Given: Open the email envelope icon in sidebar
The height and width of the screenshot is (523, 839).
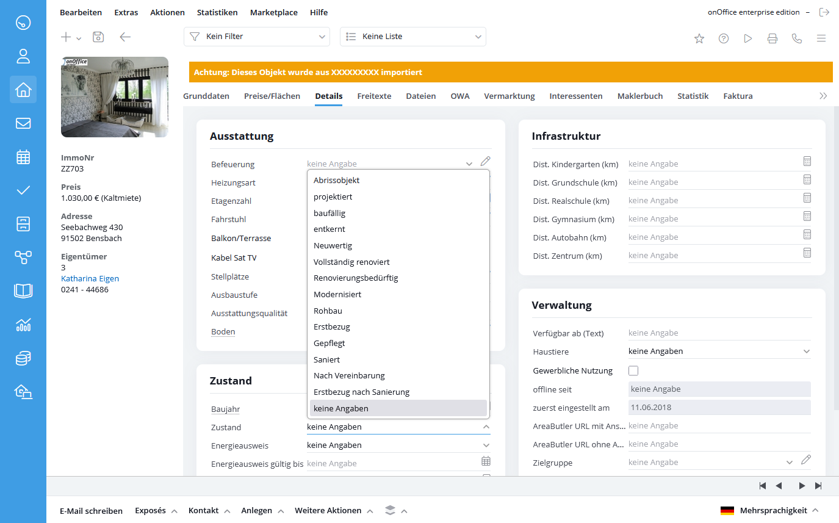Looking at the screenshot, I should 23,123.
